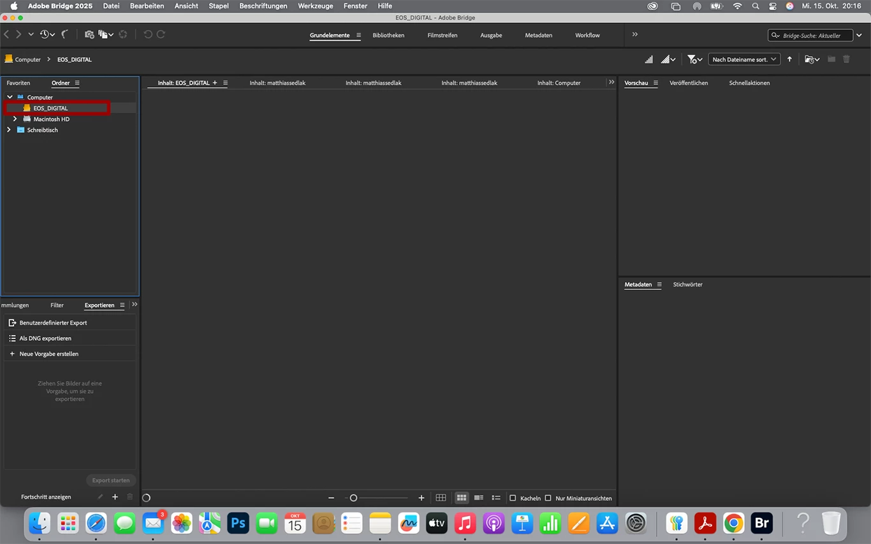This screenshot has width=871, height=544.
Task: Switch to the Stichwörter panel tab
Action: point(687,285)
